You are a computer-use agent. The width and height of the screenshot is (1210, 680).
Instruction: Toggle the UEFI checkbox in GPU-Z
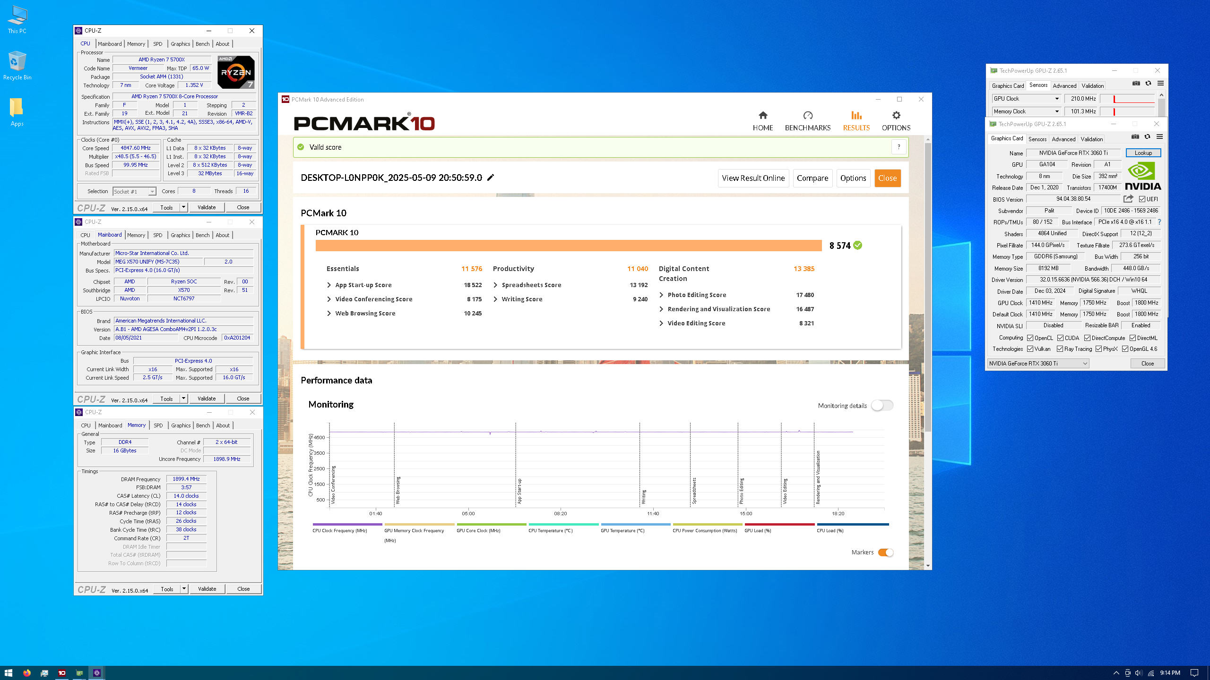tap(1142, 199)
